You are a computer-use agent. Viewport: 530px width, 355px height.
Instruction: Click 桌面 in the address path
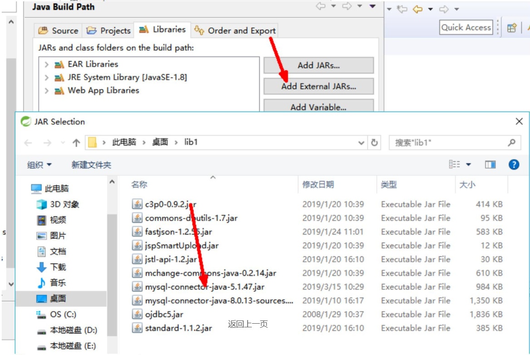click(160, 142)
